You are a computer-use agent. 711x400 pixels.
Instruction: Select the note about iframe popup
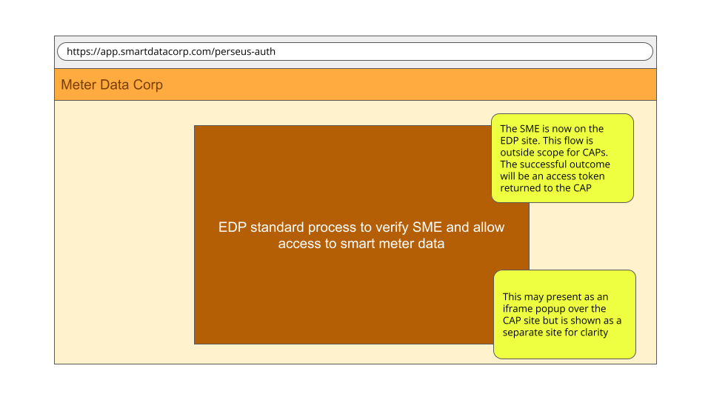[564, 314]
